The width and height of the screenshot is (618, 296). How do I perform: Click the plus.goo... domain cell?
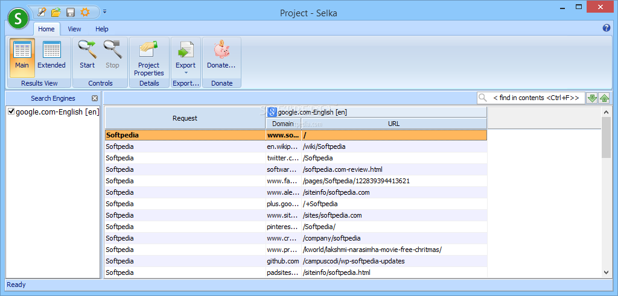[x=284, y=204]
